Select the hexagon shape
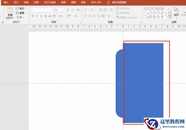 [147, 9]
